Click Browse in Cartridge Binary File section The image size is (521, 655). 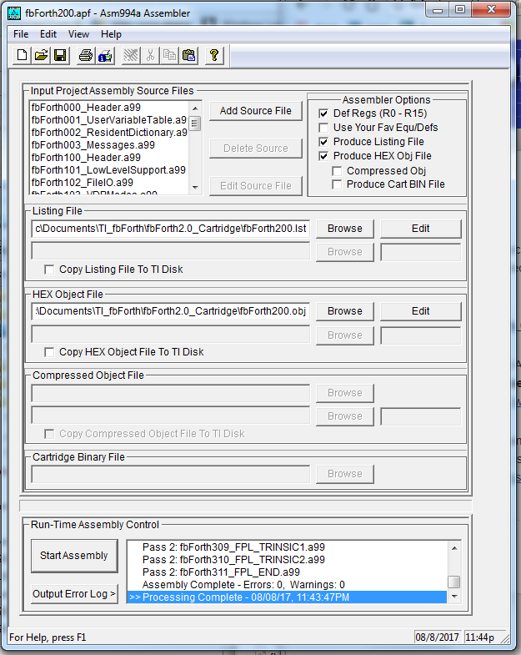point(345,474)
